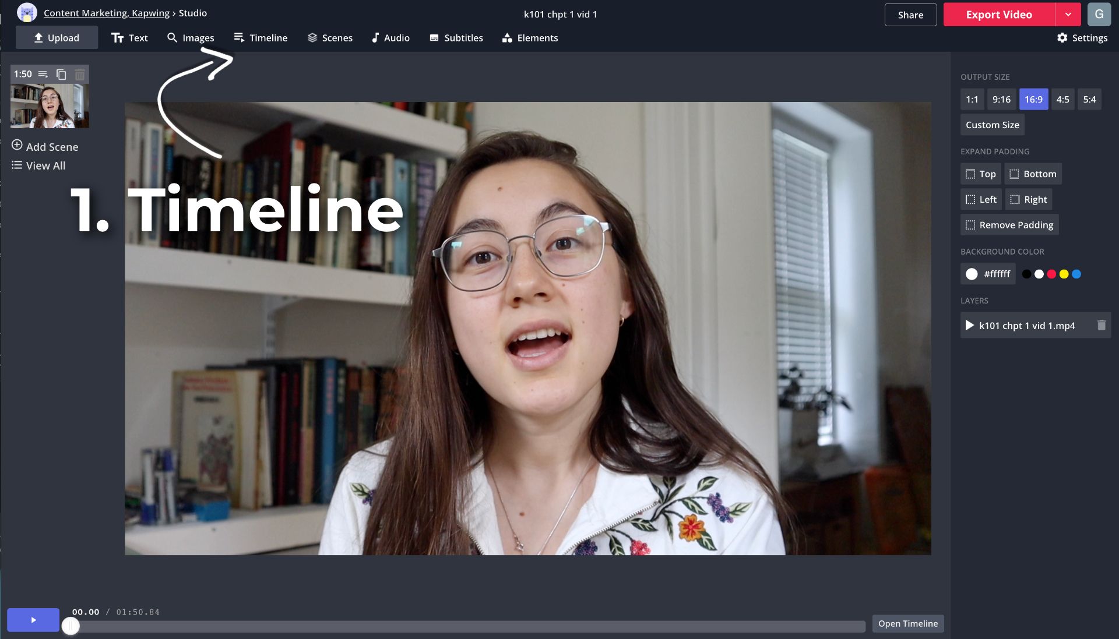
Task: Select the 9:16 output size
Action: pyautogui.click(x=1001, y=99)
